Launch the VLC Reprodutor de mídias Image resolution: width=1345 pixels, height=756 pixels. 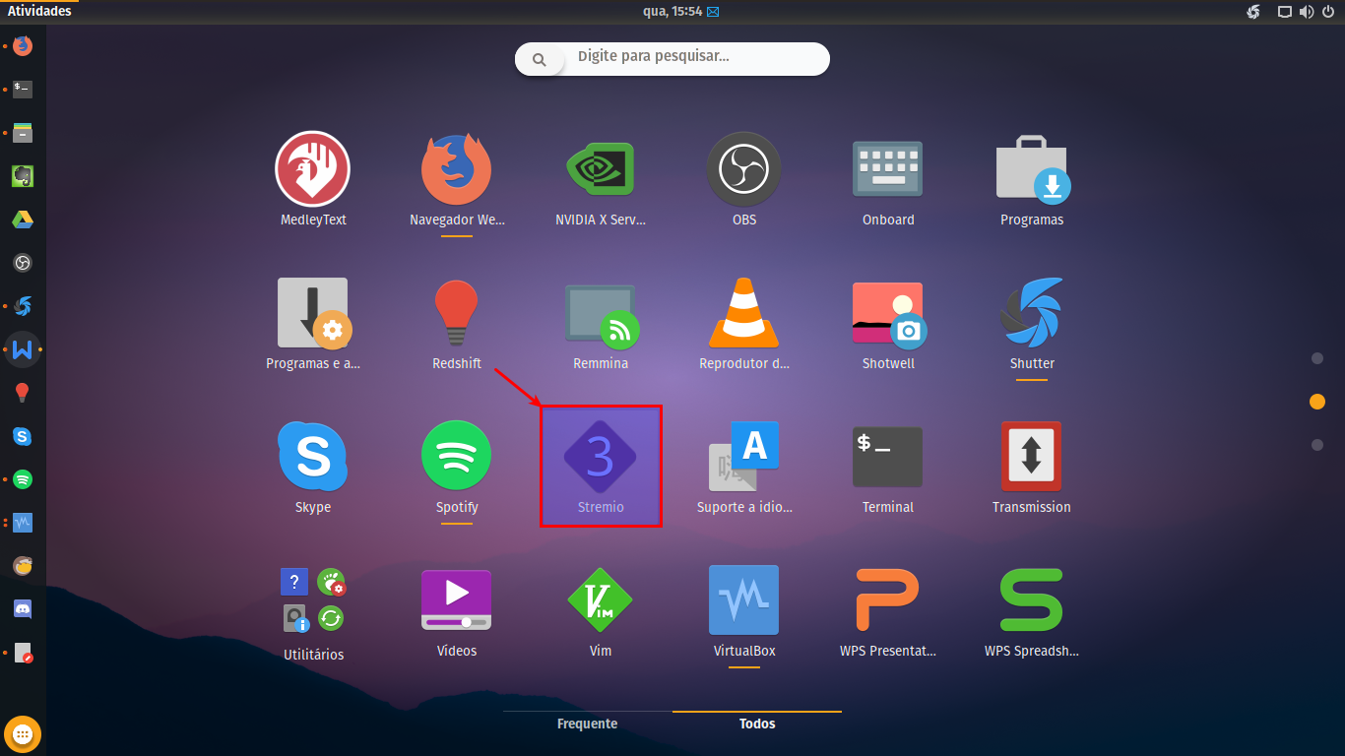tap(744, 312)
